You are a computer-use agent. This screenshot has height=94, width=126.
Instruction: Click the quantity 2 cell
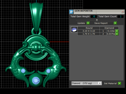point(103,34)
